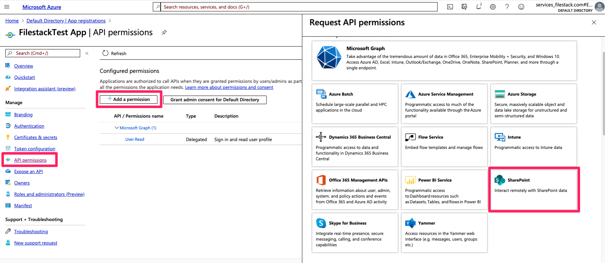
Task: Open Manifest in the sidebar
Action: pyautogui.click(x=23, y=206)
